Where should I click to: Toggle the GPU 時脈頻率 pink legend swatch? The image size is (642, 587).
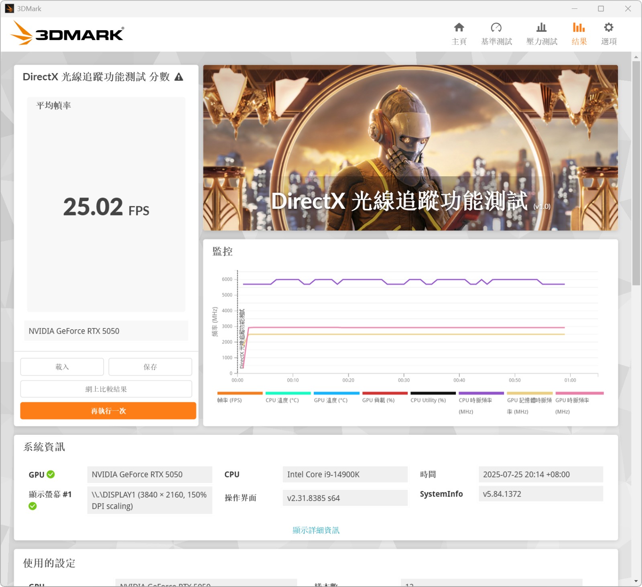[x=579, y=393]
